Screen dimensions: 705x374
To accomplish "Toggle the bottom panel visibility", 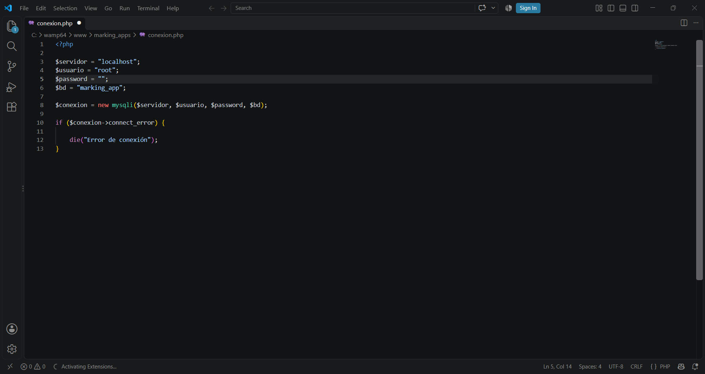I will pyautogui.click(x=623, y=8).
